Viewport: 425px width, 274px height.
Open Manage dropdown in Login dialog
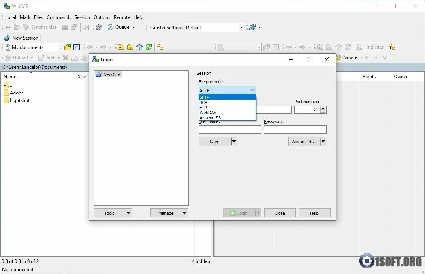(169, 213)
